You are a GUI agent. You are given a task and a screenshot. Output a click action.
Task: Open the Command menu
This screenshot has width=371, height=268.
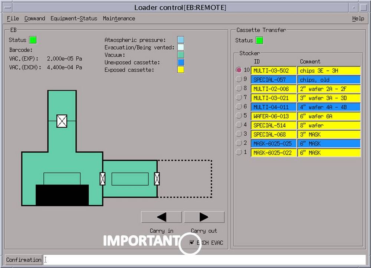point(35,18)
